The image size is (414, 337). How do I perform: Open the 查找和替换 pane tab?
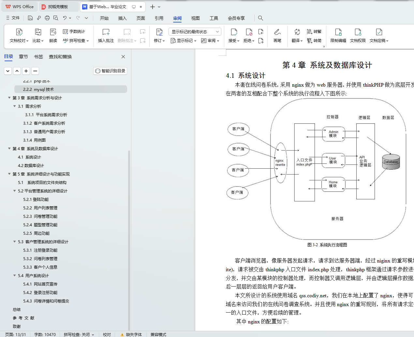click(60, 57)
